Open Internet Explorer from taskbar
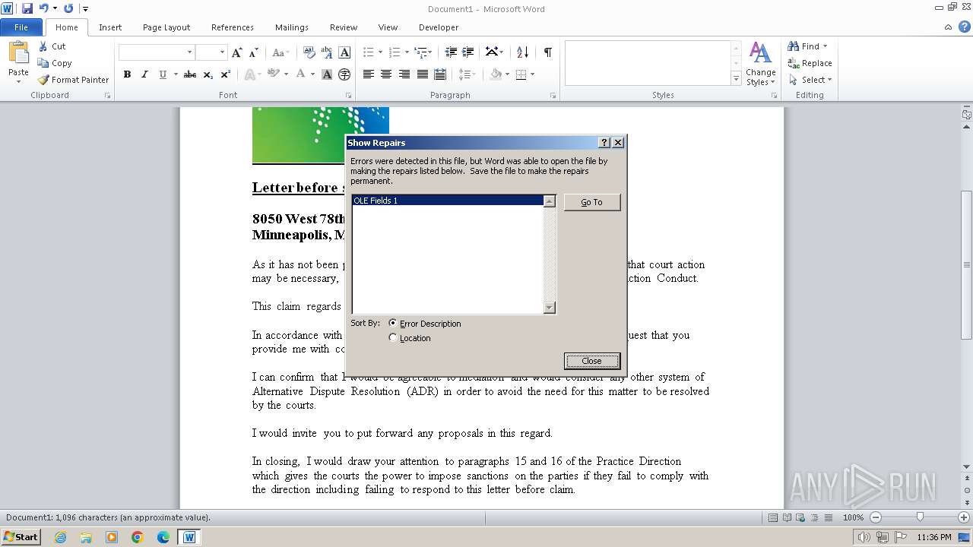This screenshot has width=973, height=547. [x=60, y=537]
